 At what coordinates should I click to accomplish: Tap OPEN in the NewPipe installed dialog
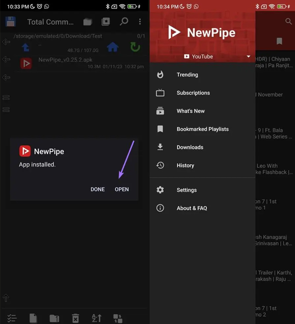coord(122,189)
